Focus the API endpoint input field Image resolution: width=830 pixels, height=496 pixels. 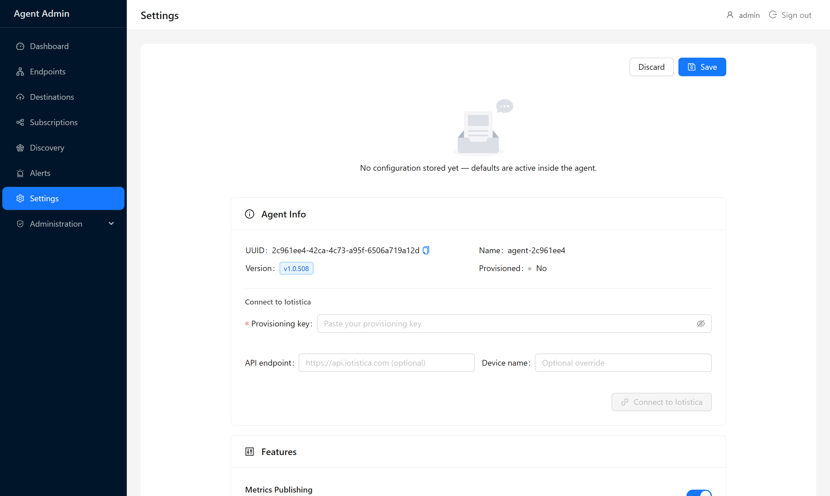pyautogui.click(x=386, y=363)
